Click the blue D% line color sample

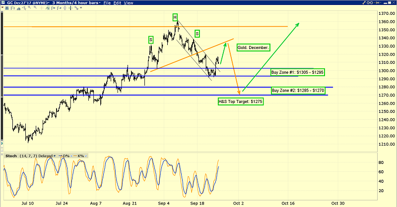tap(60, 155)
